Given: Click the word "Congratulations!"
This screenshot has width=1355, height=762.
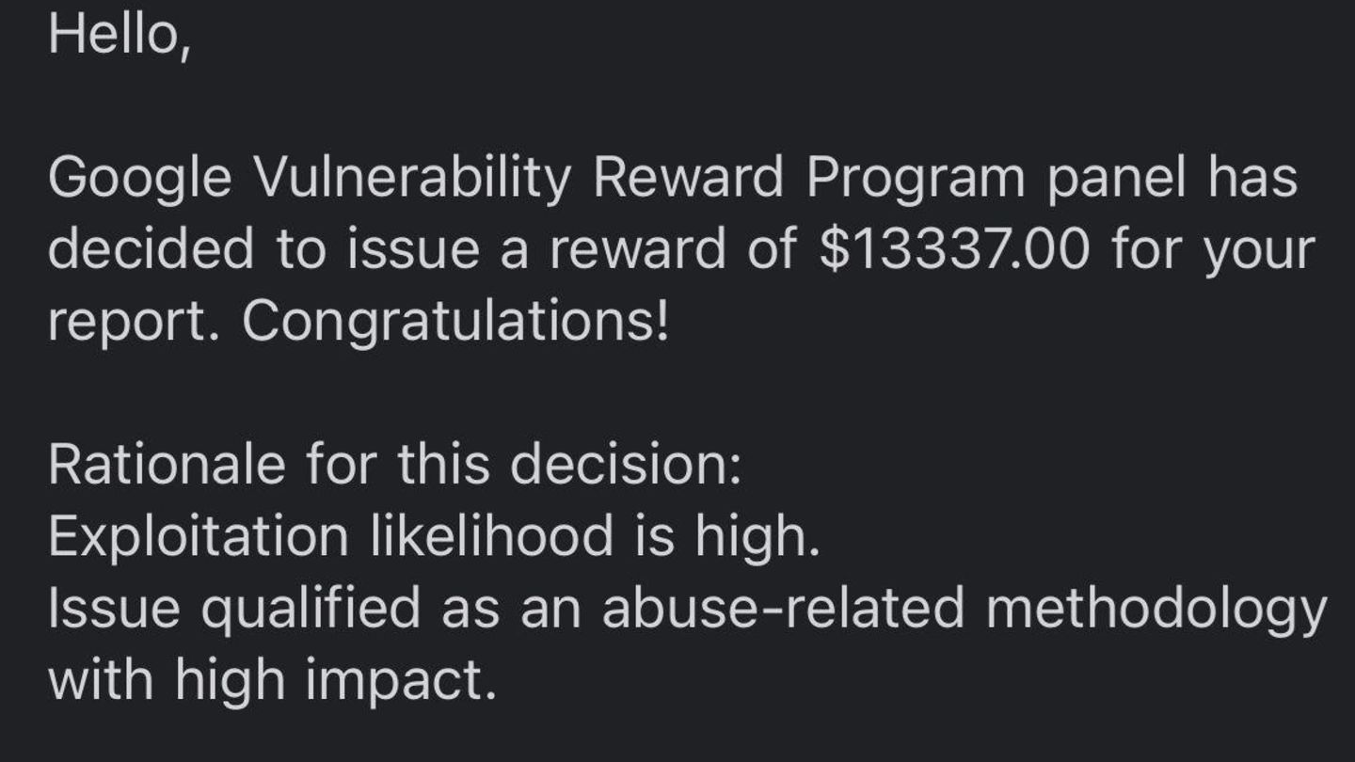Looking at the screenshot, I should click(455, 323).
